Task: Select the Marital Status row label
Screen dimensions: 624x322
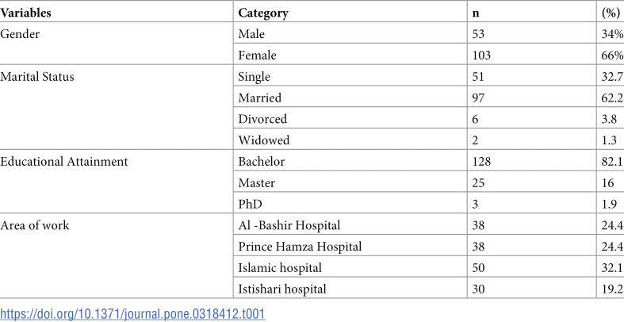Action: pyautogui.click(x=37, y=76)
